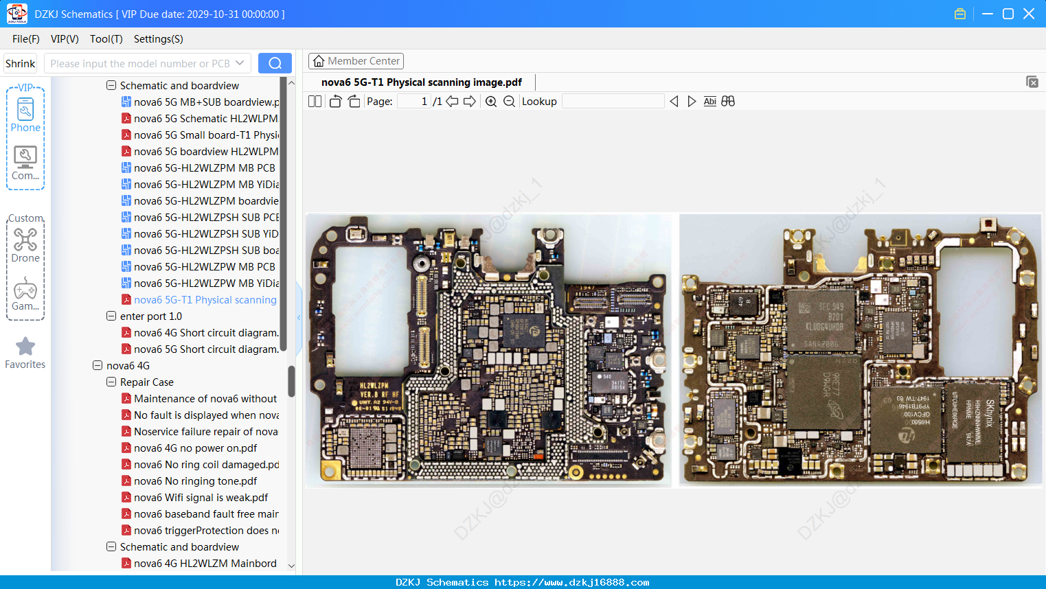The image size is (1046, 589).
Task: Zoom in on the PDF
Action: pyautogui.click(x=491, y=102)
